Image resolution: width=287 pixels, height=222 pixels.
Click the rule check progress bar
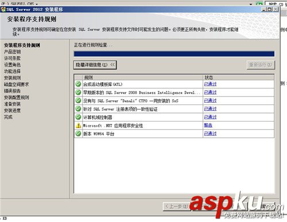174,54
